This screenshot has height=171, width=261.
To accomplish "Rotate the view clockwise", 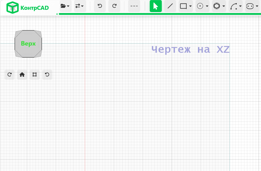I will point(10,74).
